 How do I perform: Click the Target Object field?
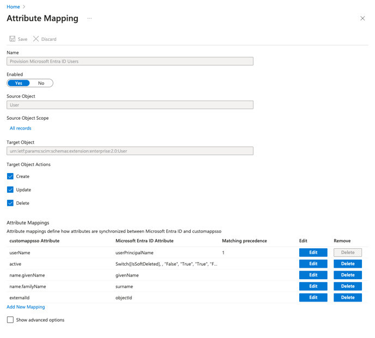pos(130,151)
